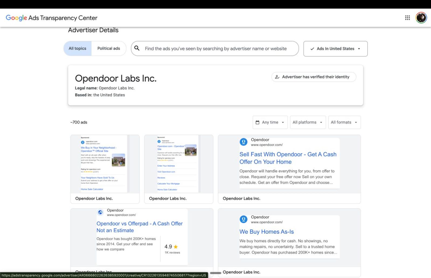Image resolution: width=431 pixels, height=278 pixels.
Task: Click Ads Transparency Center header title
Action: pyautogui.click(x=63, y=18)
